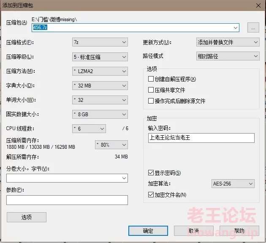Open the 压缩格式 dropdown showing 7z
This screenshot has height=243, width=266.
point(100,42)
